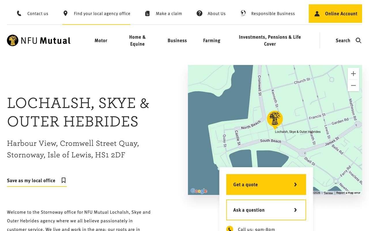The image size is (369, 231).
Task: Zoom in on the map with plus
Action: click(x=353, y=74)
